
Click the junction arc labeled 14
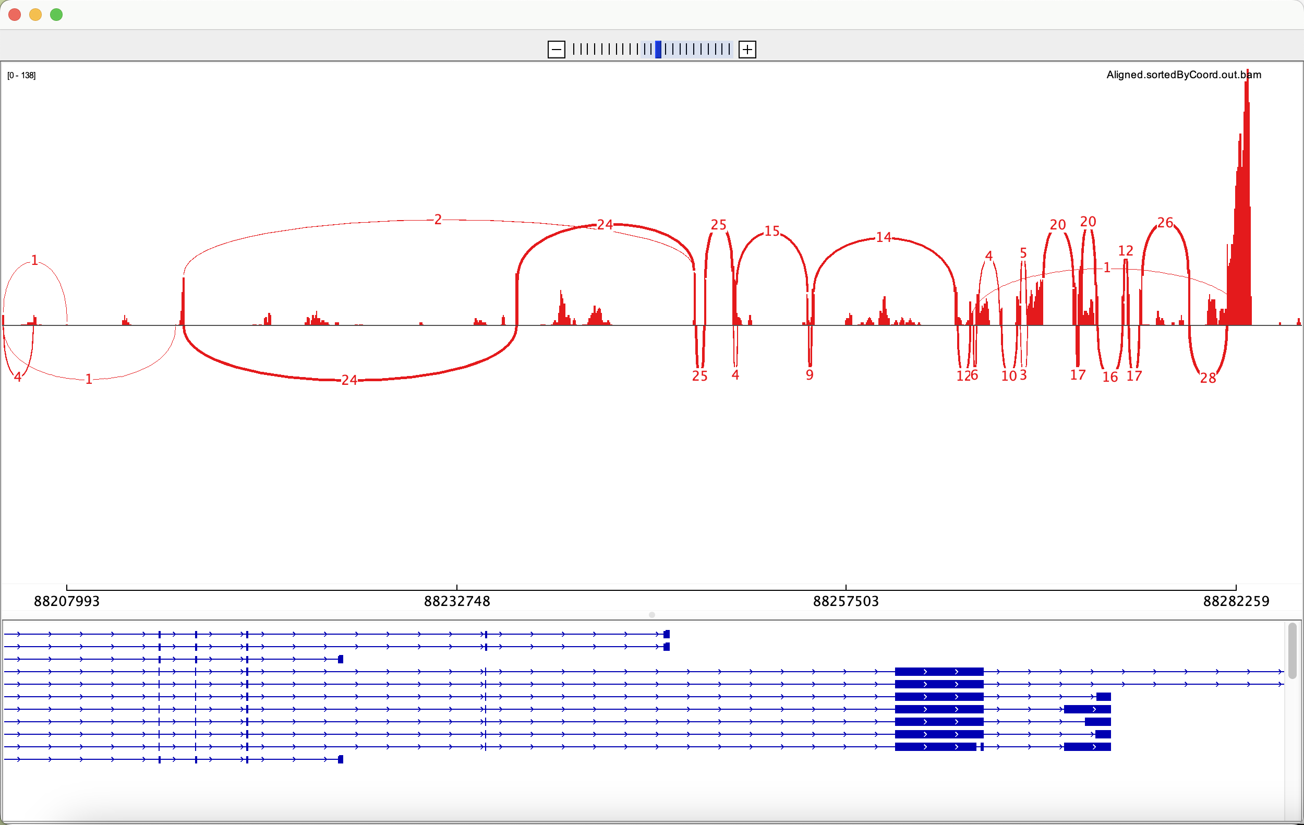coord(883,237)
